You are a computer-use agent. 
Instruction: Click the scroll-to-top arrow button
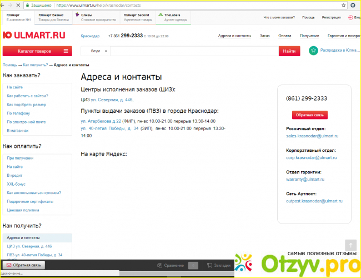tap(350, 246)
